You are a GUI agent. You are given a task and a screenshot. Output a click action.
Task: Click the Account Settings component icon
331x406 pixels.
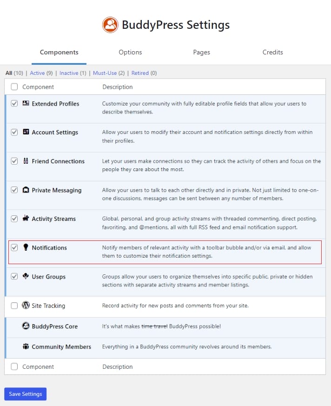pyautogui.click(x=26, y=132)
